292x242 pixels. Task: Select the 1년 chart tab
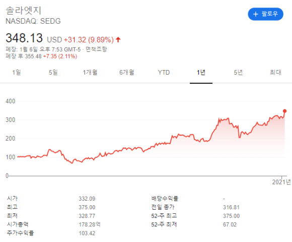coord(201,72)
